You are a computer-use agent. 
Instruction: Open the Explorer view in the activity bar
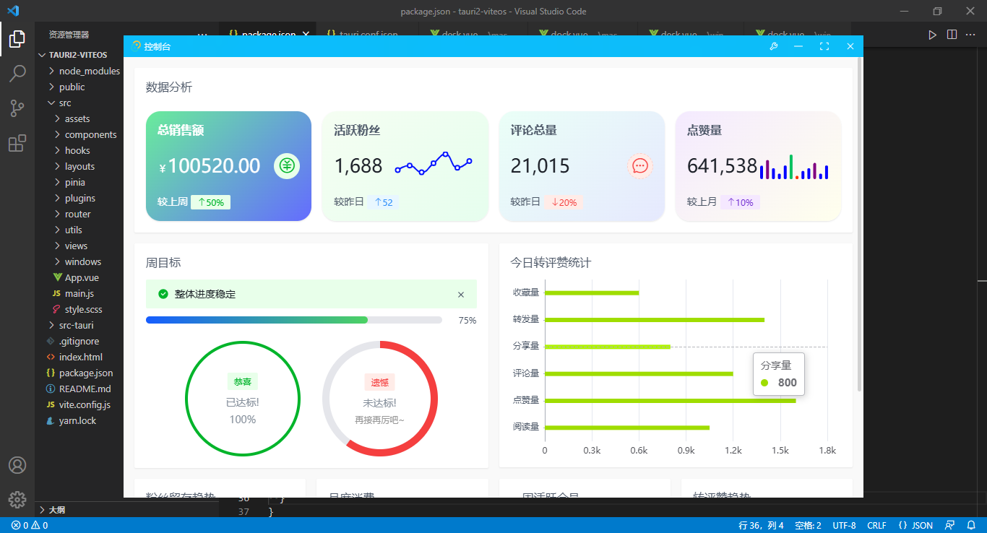tap(17, 39)
